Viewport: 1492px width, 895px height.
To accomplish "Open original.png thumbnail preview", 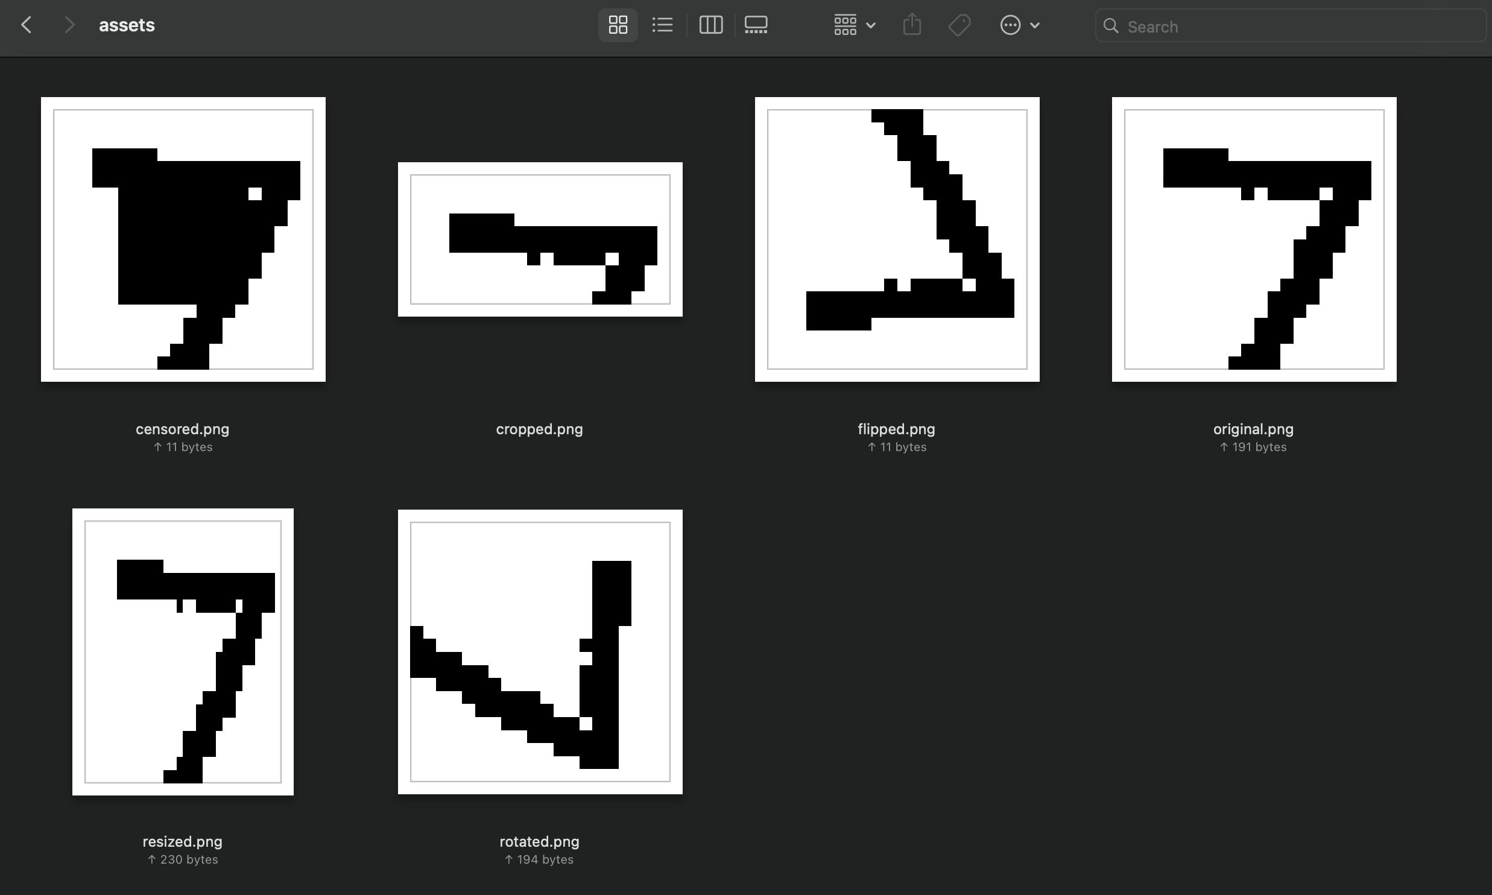I will 1253,238.
